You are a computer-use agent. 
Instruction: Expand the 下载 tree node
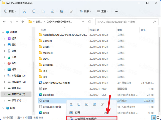pos(5,57)
